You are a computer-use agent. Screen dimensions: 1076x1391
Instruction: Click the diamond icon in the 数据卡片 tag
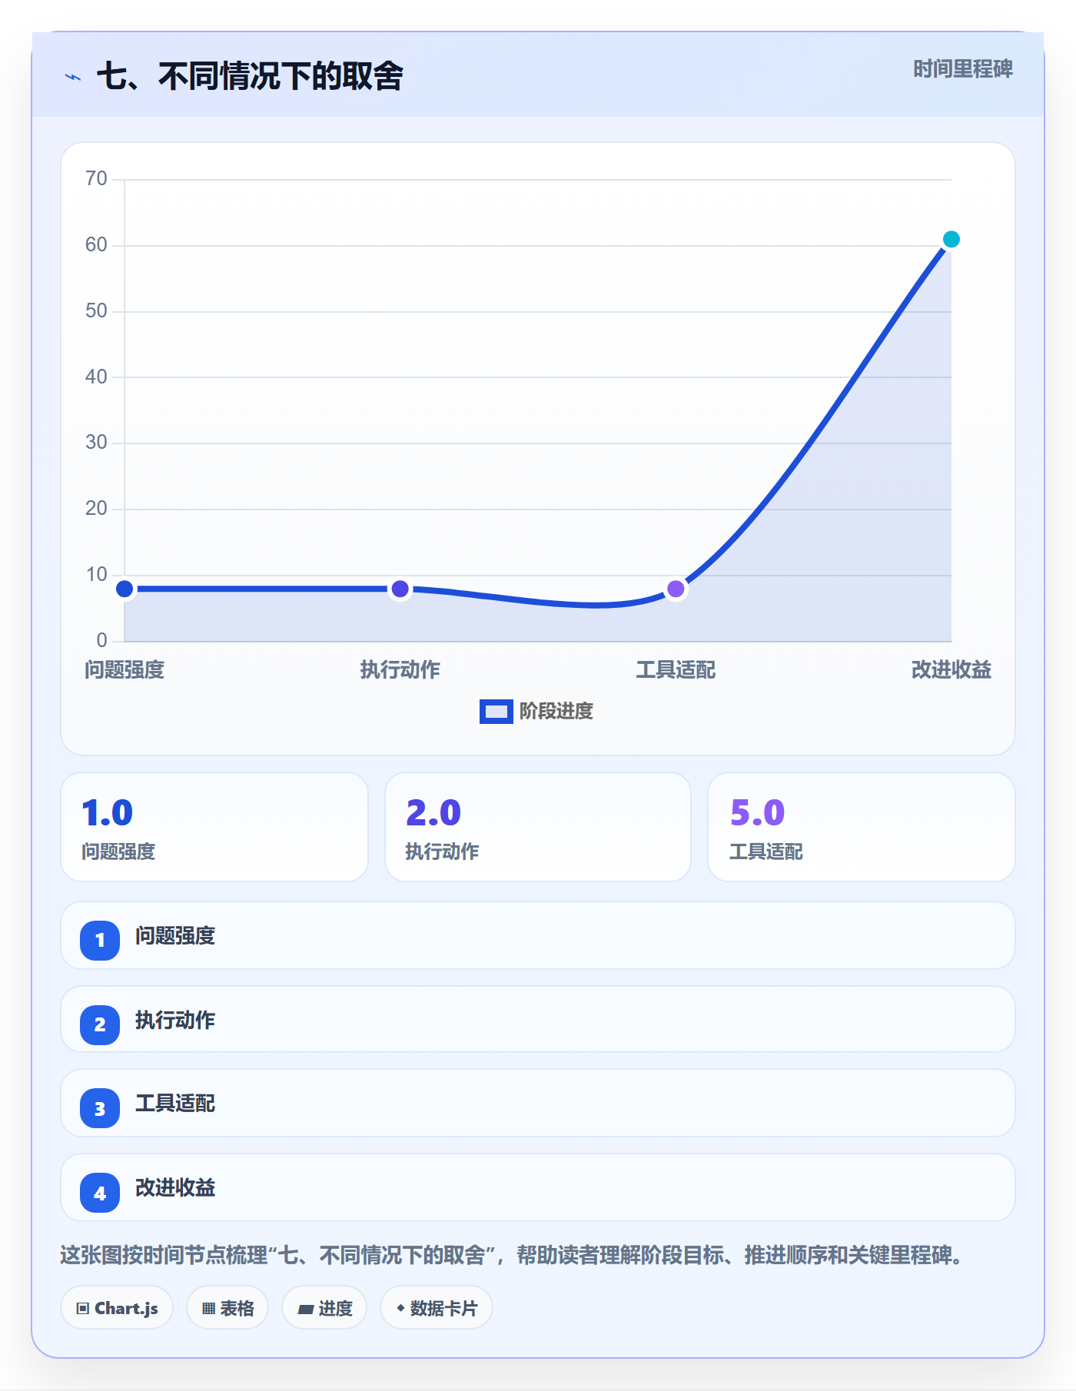point(400,1307)
